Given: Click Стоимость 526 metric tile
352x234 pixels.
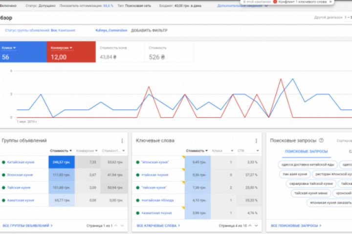Looking at the screenshot, I should [169, 52].
